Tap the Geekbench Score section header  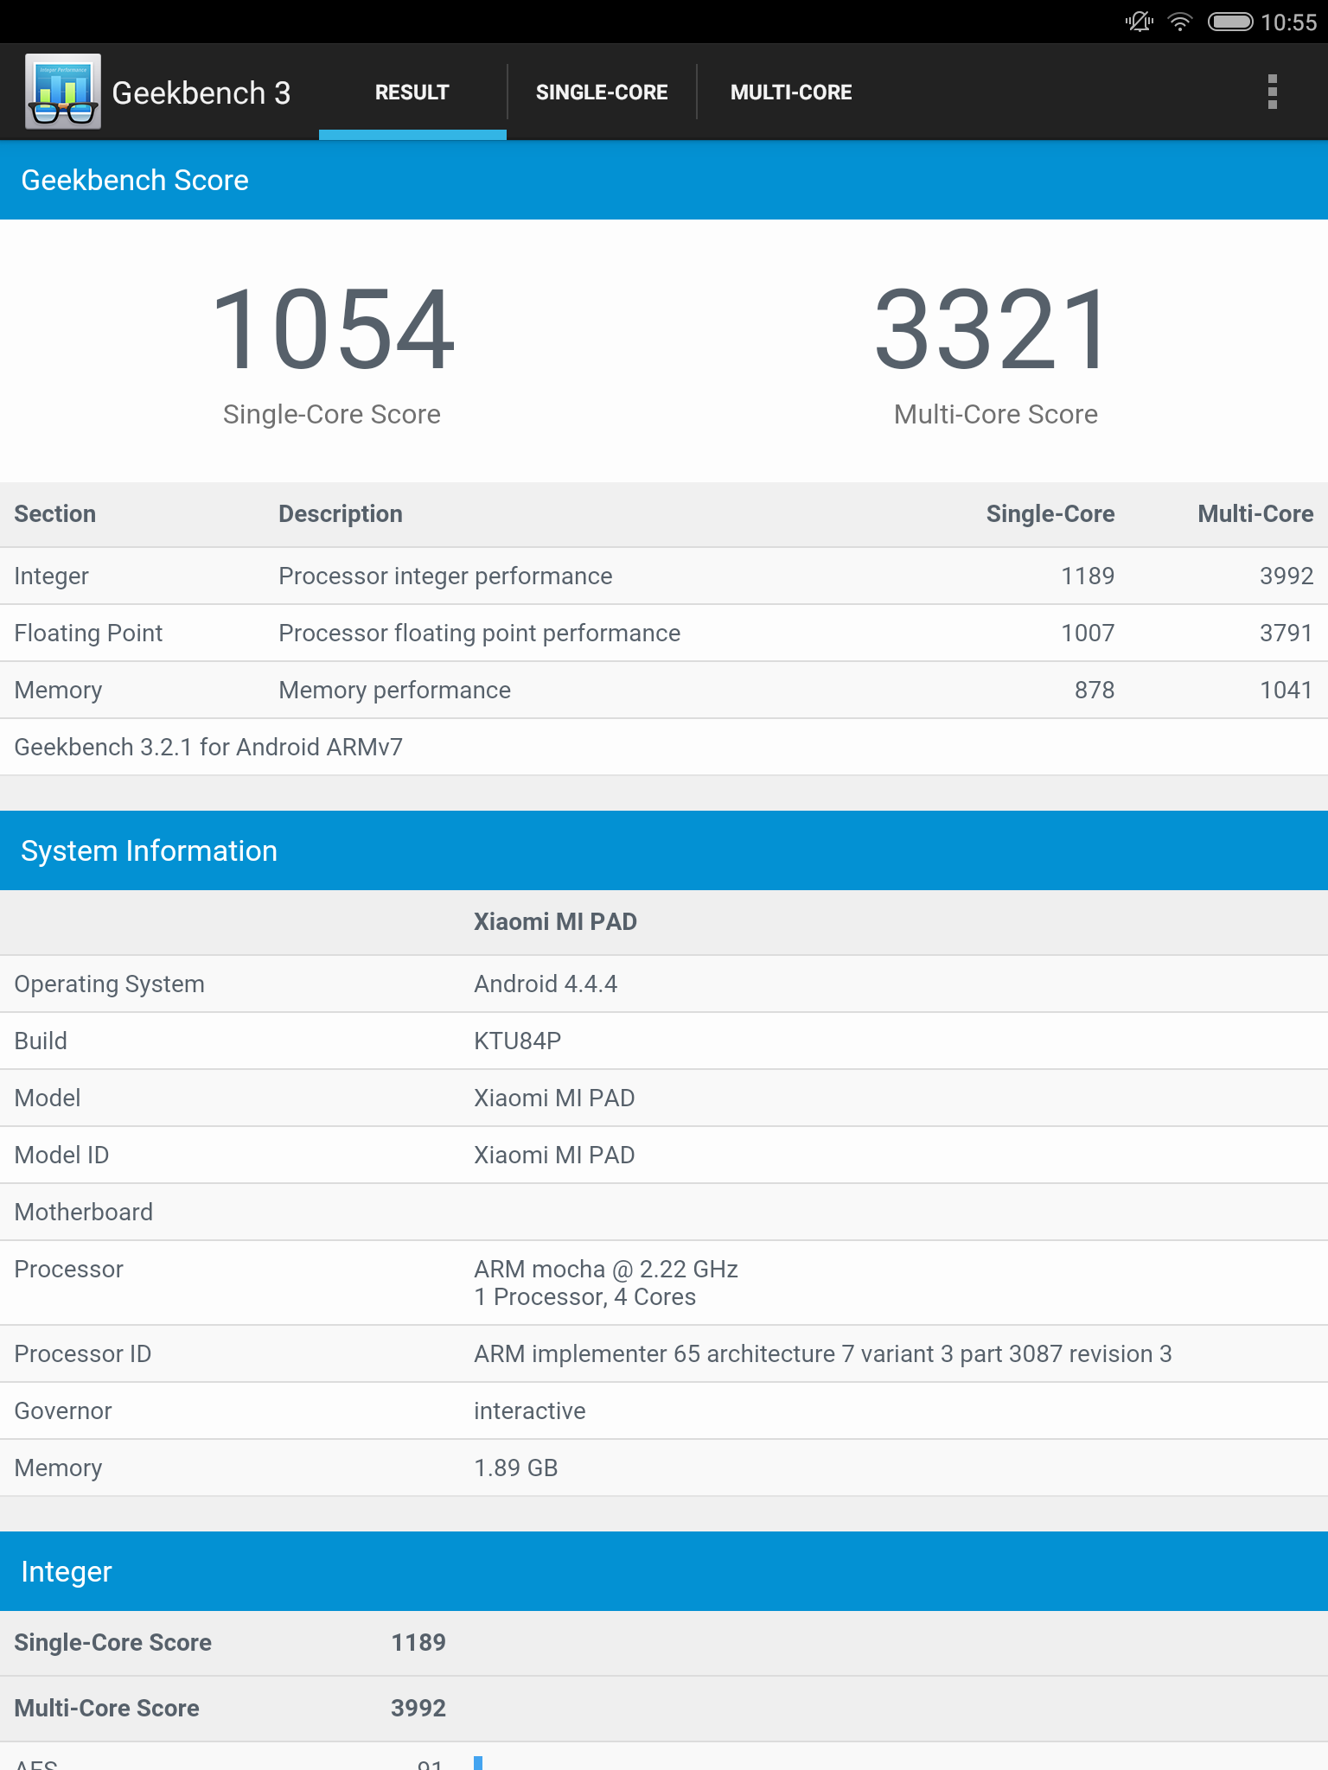(664, 180)
